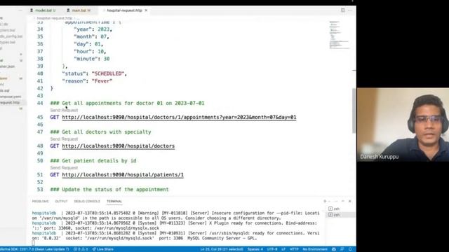The width and height of the screenshot is (449, 252).
Task: Open compose.yaml in the file explorer
Action: tap(11, 97)
